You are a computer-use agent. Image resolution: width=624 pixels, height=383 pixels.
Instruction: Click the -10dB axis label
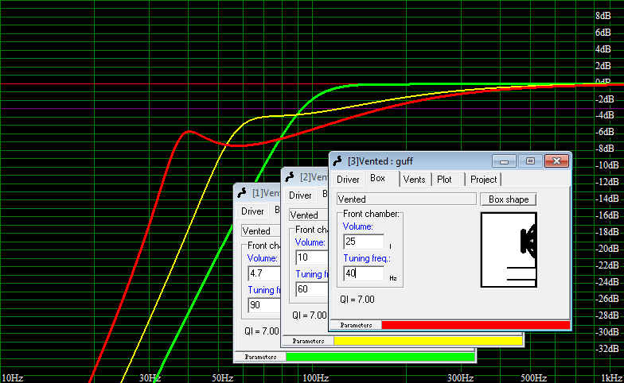tap(606, 165)
